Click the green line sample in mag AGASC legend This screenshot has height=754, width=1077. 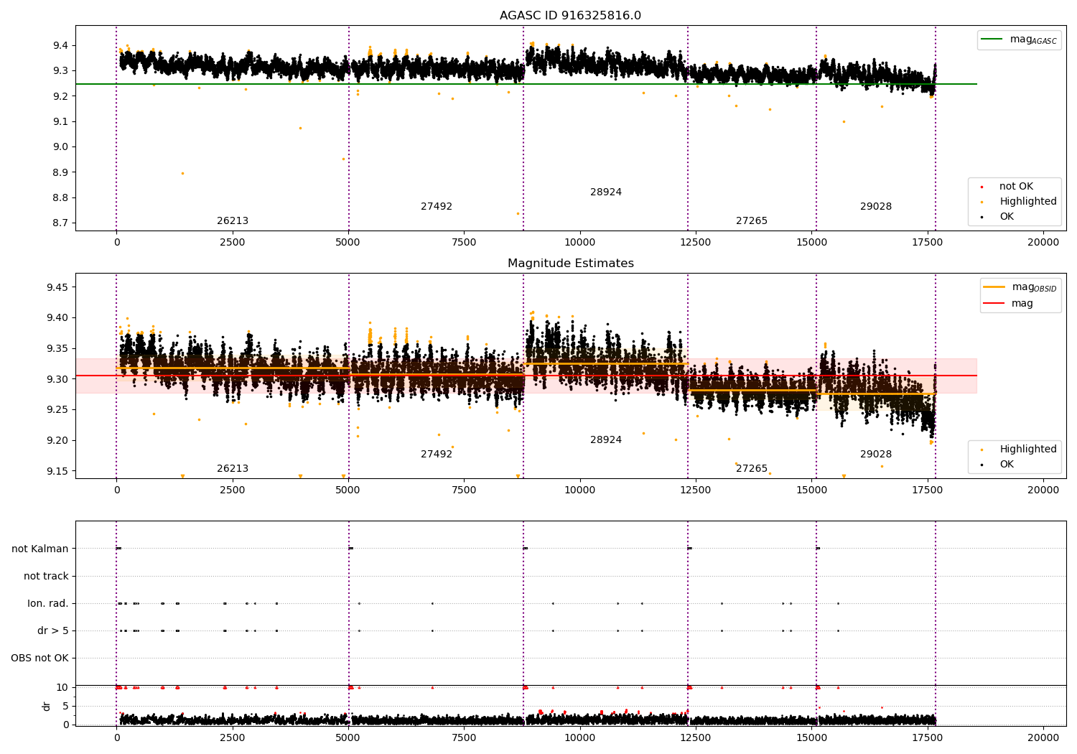pyautogui.click(x=992, y=39)
